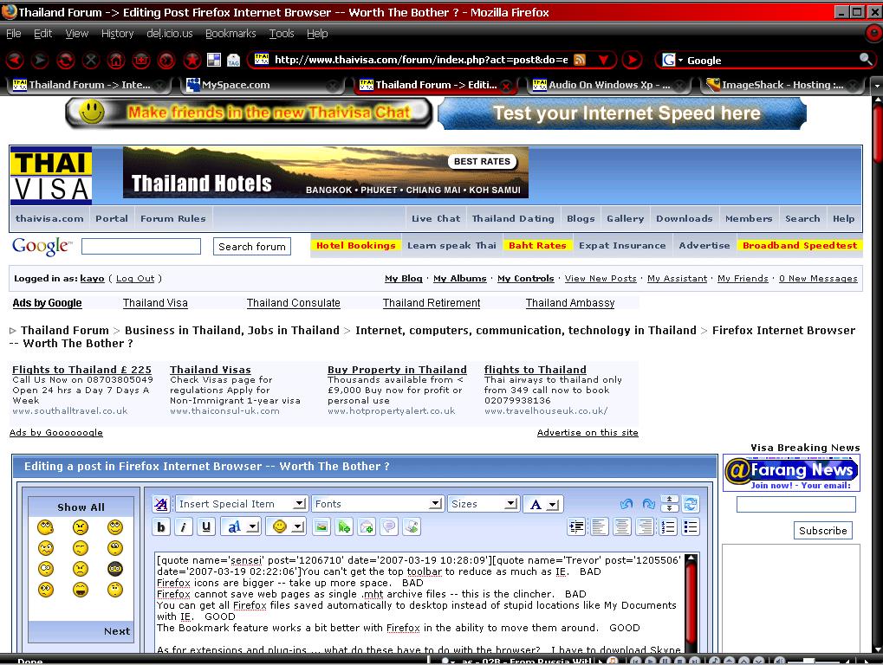Go back using the browser Back arrow
The width and height of the screenshot is (883, 665).
pos(16,60)
